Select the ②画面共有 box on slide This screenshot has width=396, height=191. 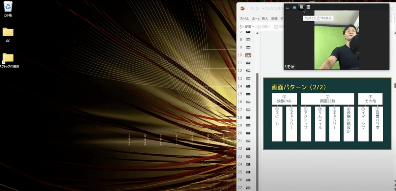coord(327,99)
